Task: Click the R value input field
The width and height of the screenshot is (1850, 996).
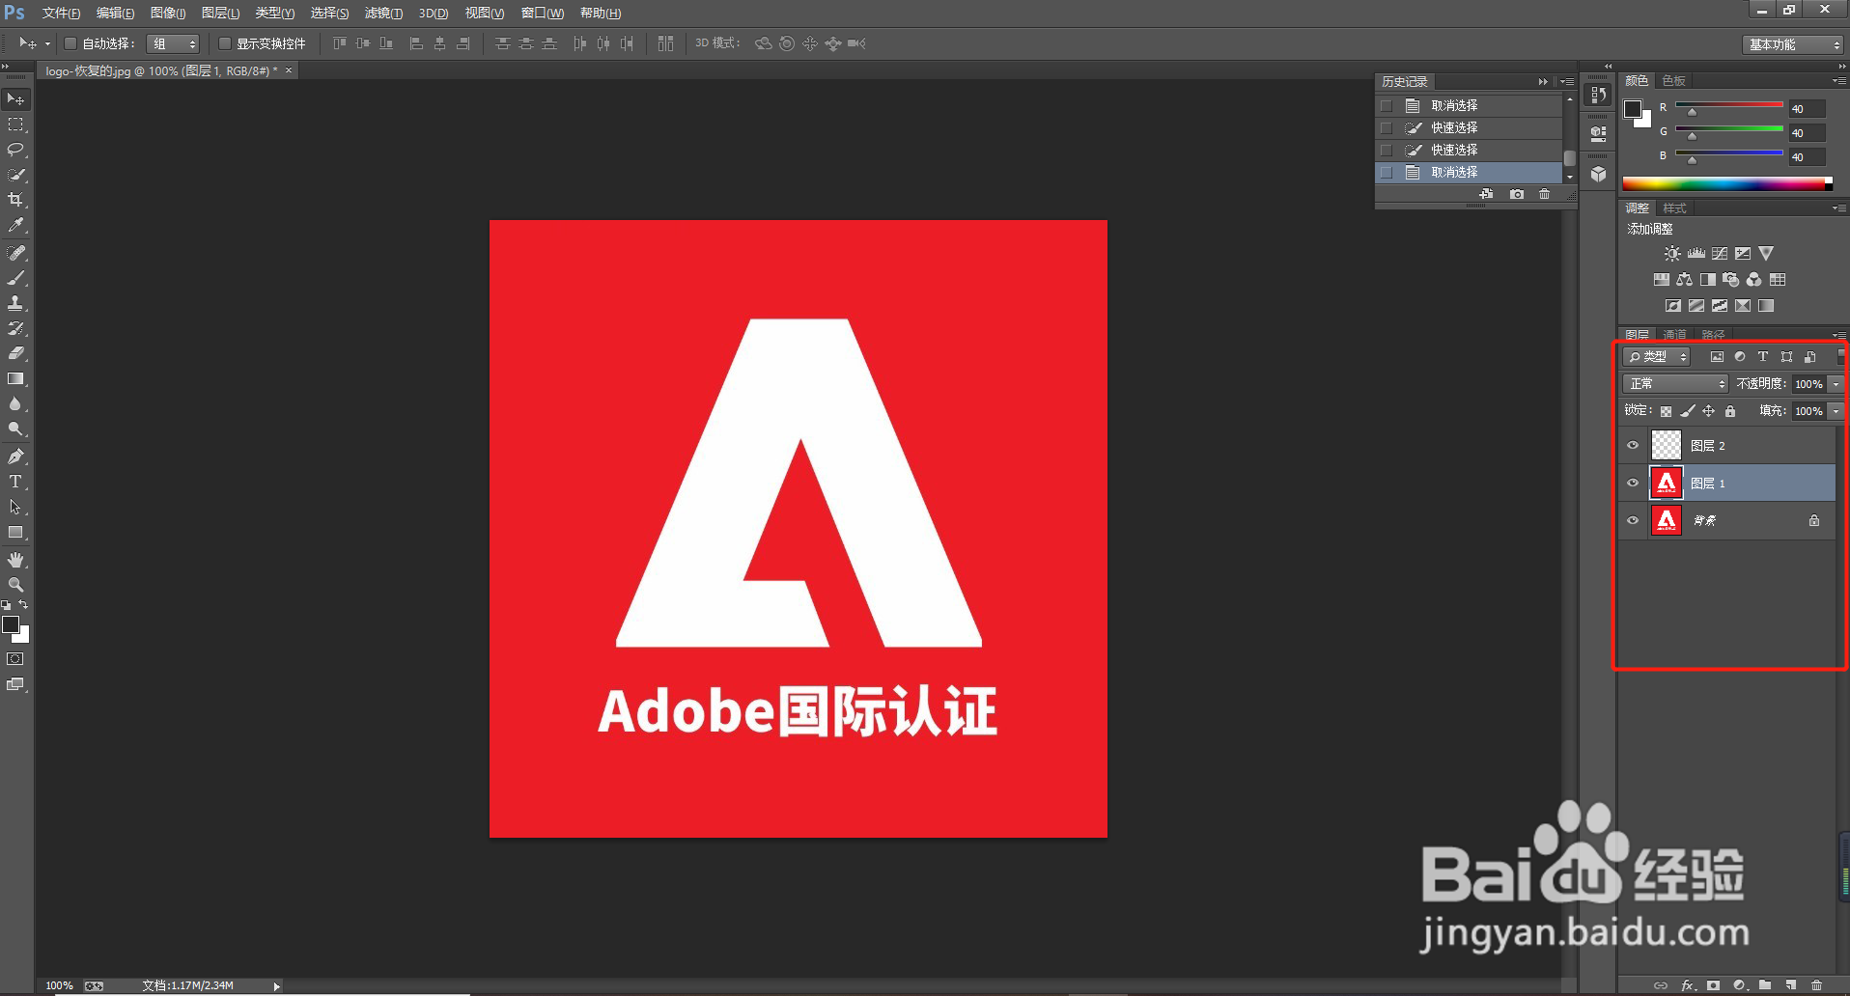Action: (1807, 109)
